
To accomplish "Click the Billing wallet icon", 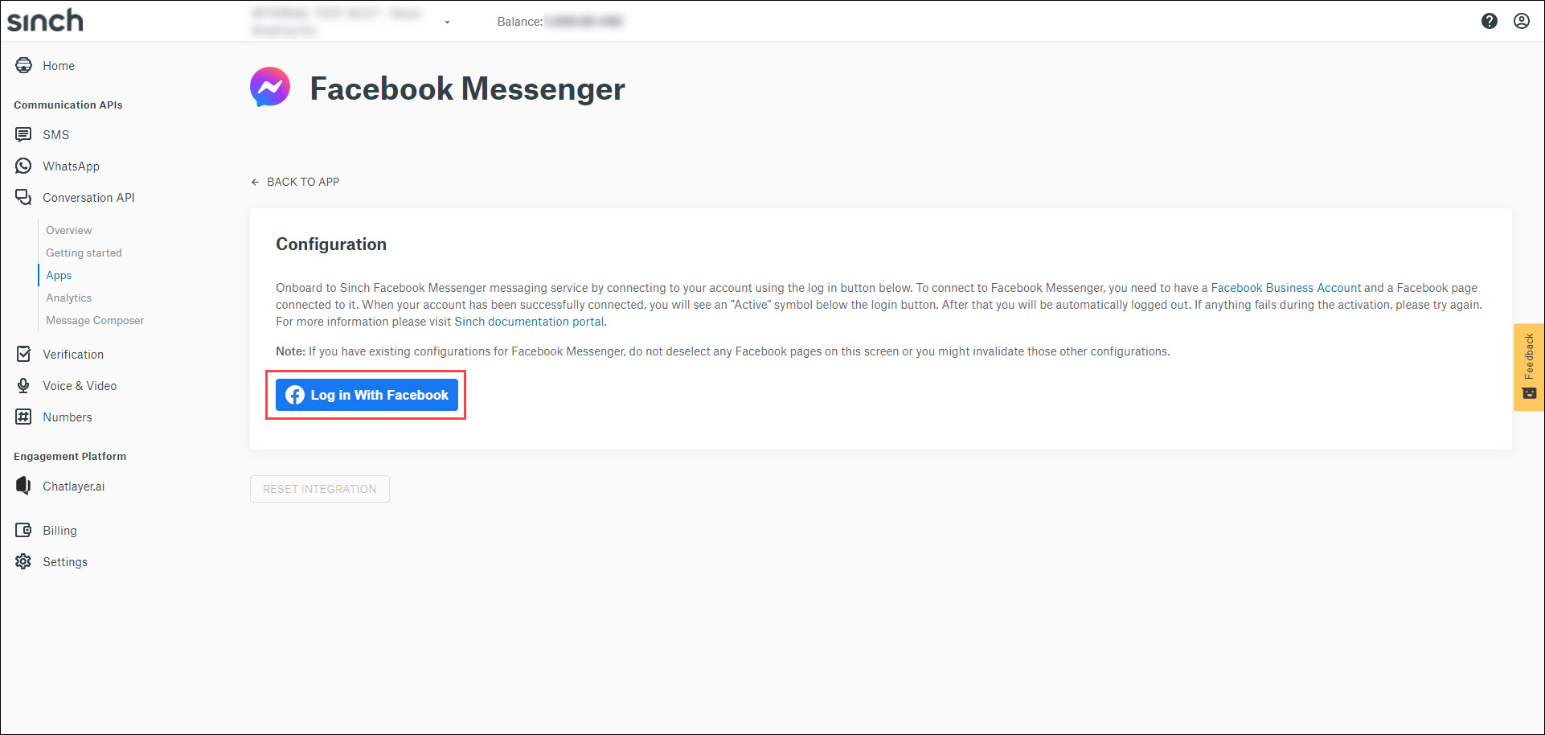I will click(x=24, y=530).
